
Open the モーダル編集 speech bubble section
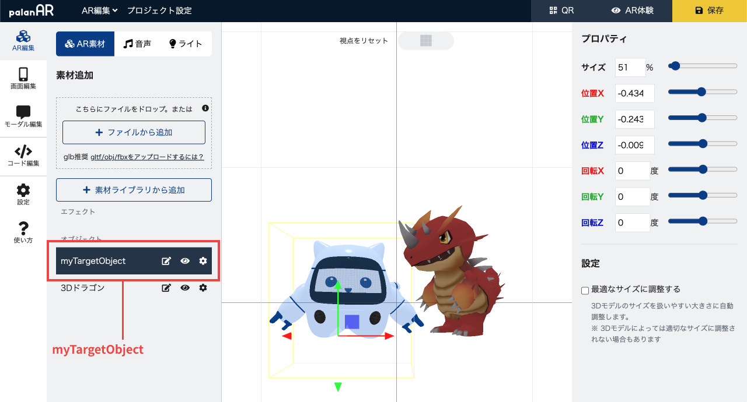pyautogui.click(x=23, y=117)
